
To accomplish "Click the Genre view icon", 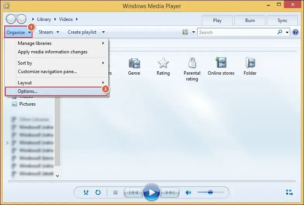I will 134,63.
